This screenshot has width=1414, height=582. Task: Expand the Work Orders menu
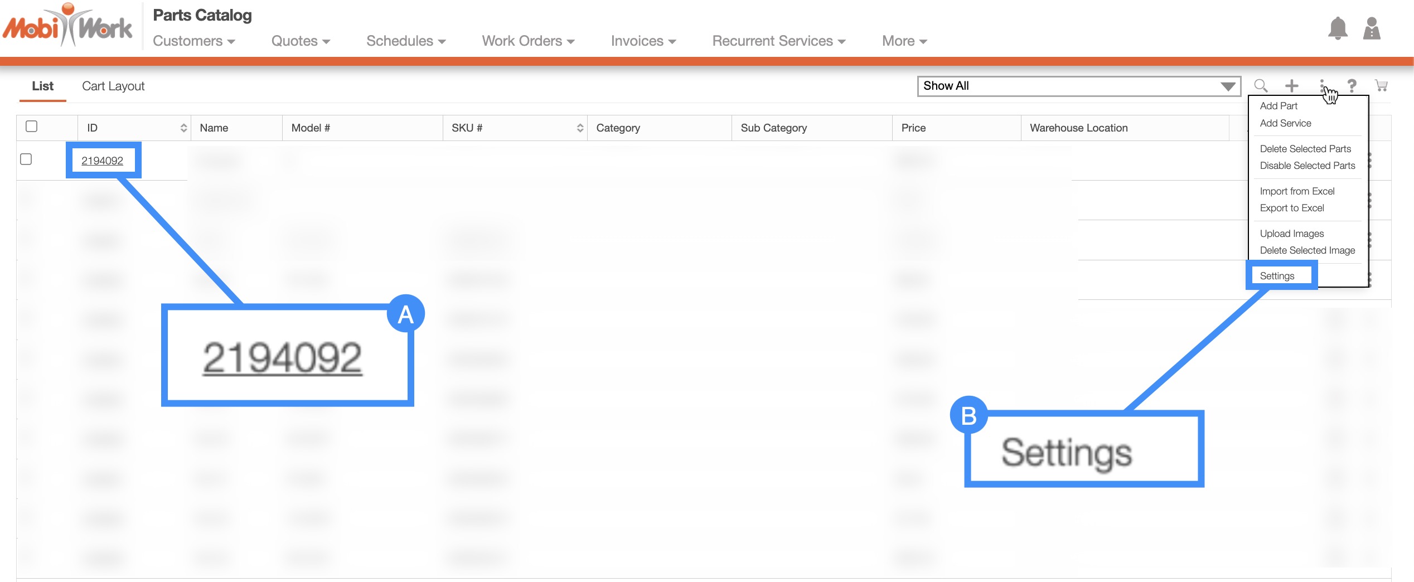pos(527,41)
